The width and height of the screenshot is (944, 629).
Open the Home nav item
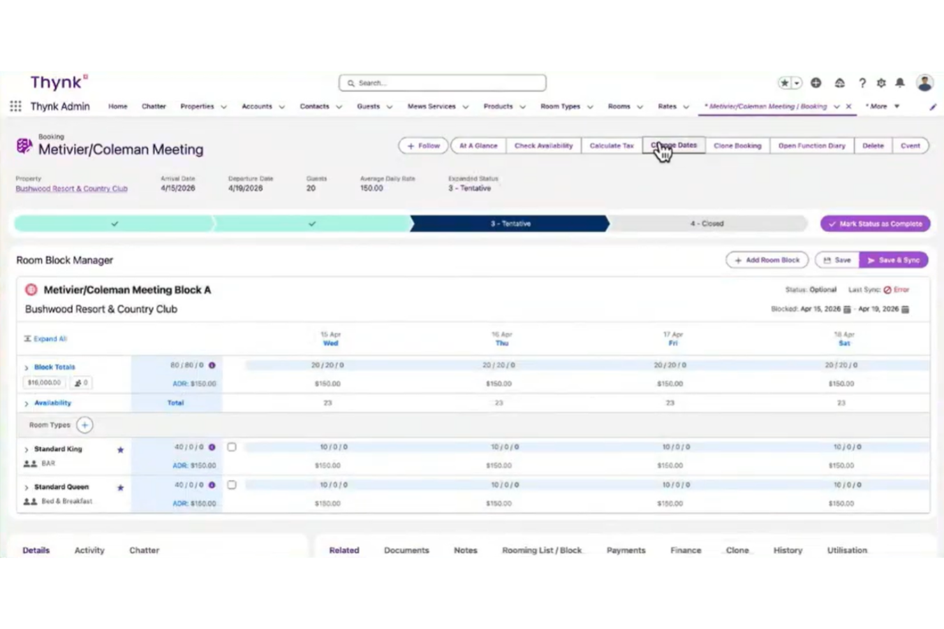[x=117, y=106]
